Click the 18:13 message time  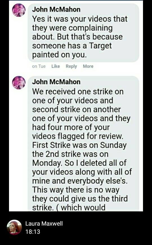33,231
